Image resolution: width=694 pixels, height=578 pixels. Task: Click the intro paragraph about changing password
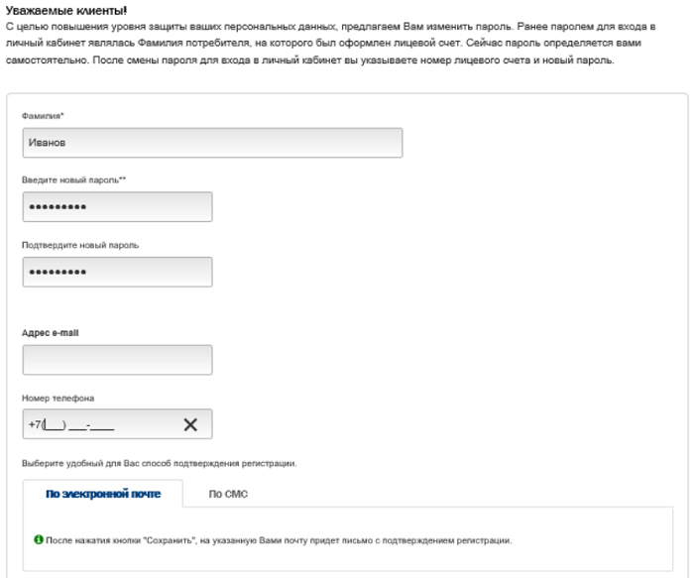click(327, 46)
